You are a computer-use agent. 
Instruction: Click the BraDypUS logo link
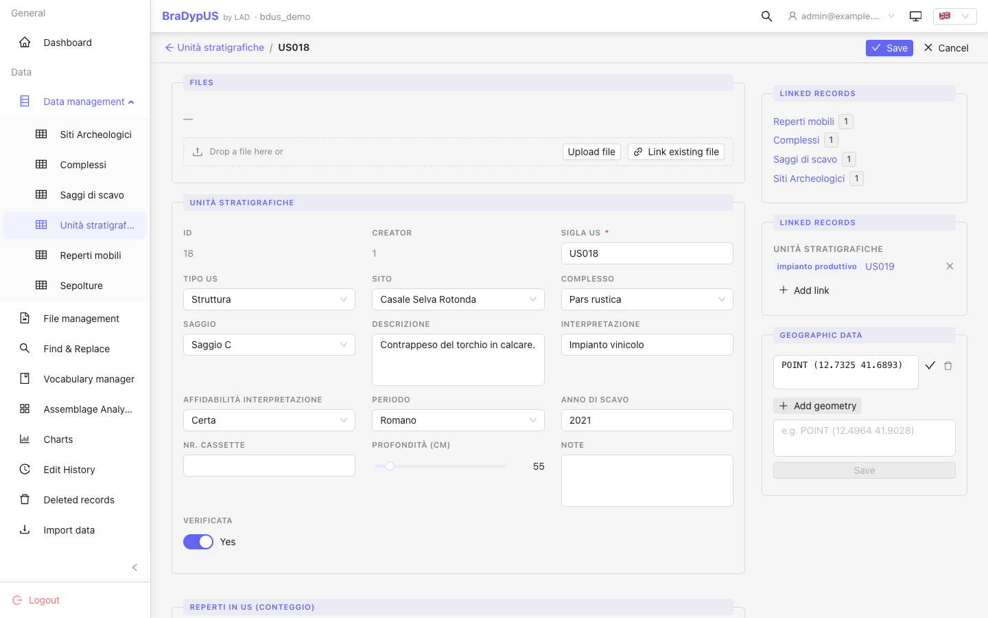(190, 16)
